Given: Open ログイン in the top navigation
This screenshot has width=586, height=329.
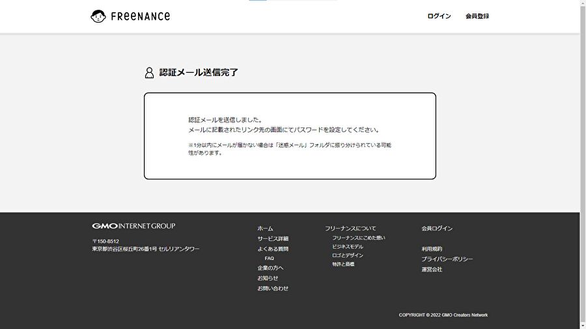Looking at the screenshot, I should pyautogui.click(x=439, y=16).
